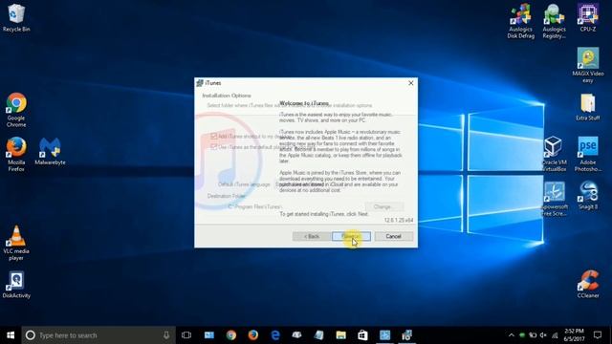Open the Action Center notifications icon
This screenshot has width=612, height=344.
point(597,335)
